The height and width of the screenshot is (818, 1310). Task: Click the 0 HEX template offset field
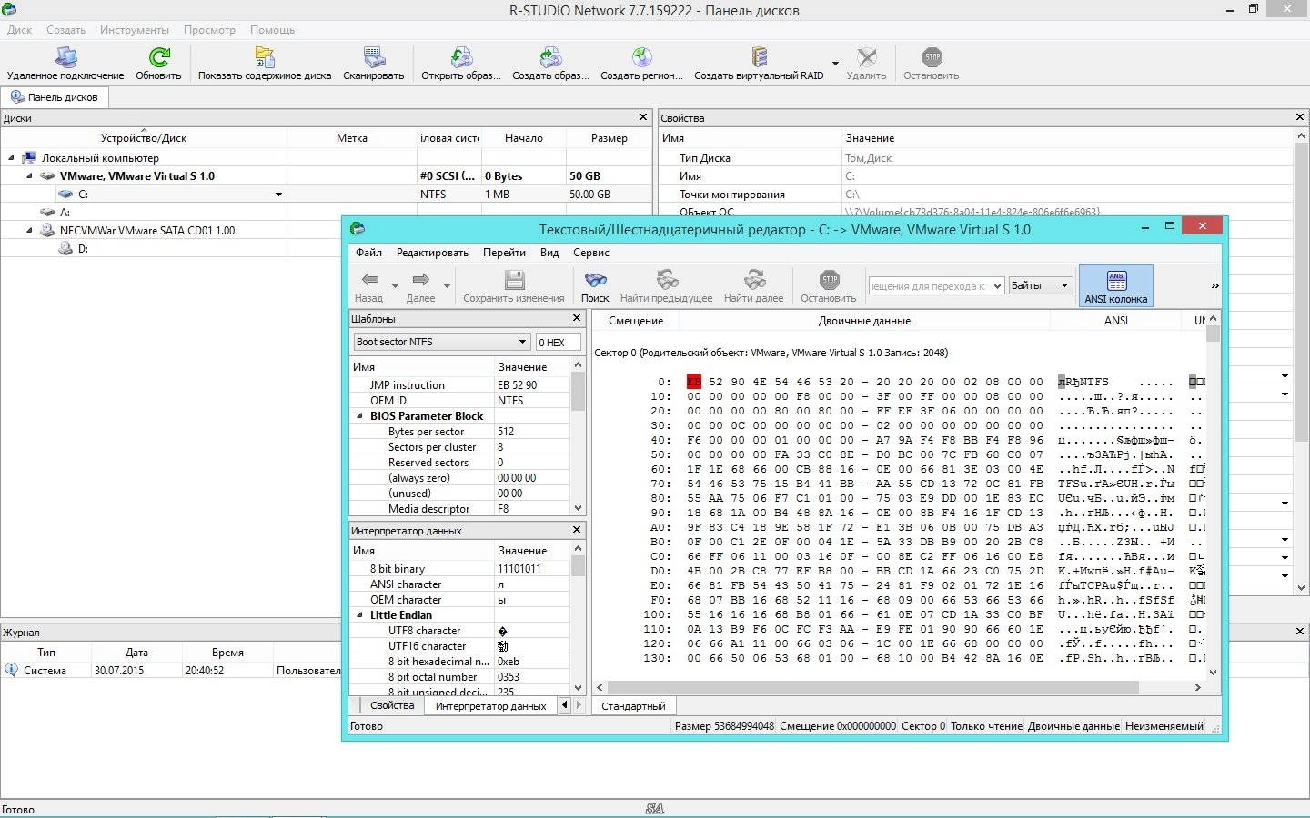point(558,342)
